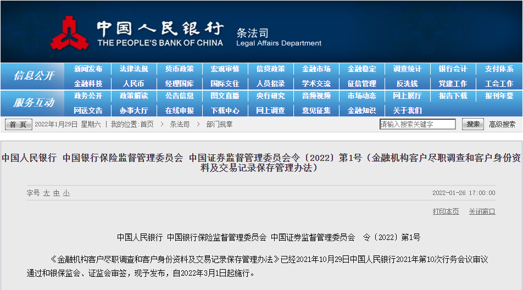Select 银行会计 menu entry

pos(453,69)
